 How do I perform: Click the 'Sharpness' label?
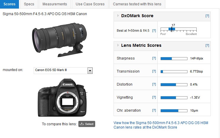point(126,58)
